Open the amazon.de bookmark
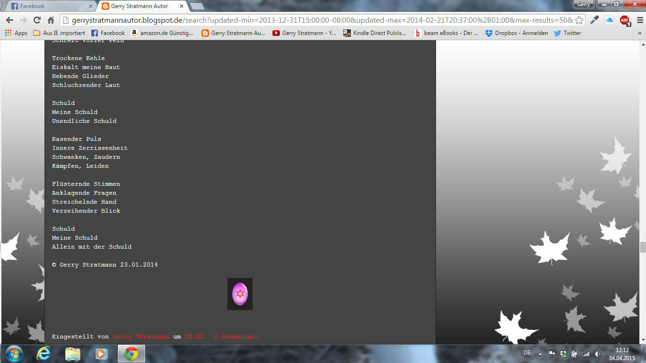 (x=162, y=33)
